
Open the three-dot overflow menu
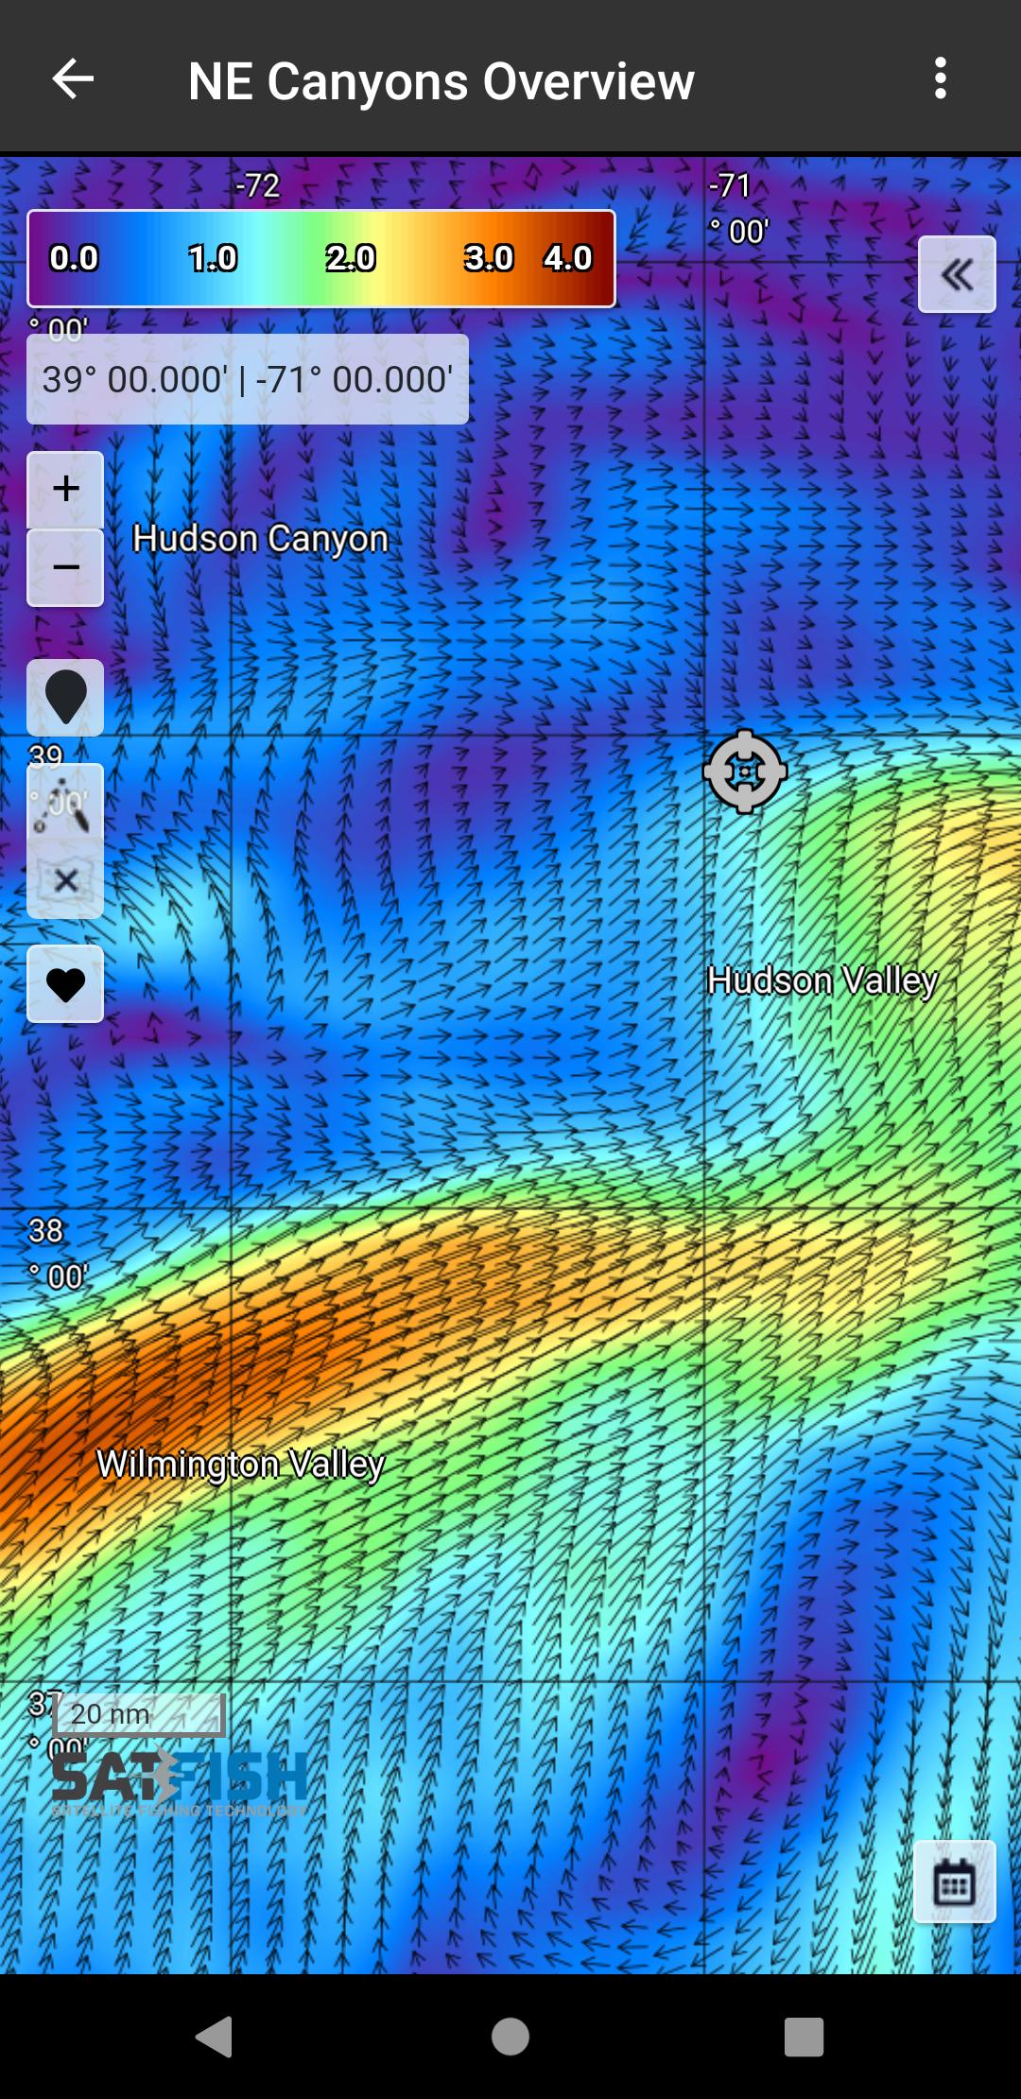coord(940,78)
